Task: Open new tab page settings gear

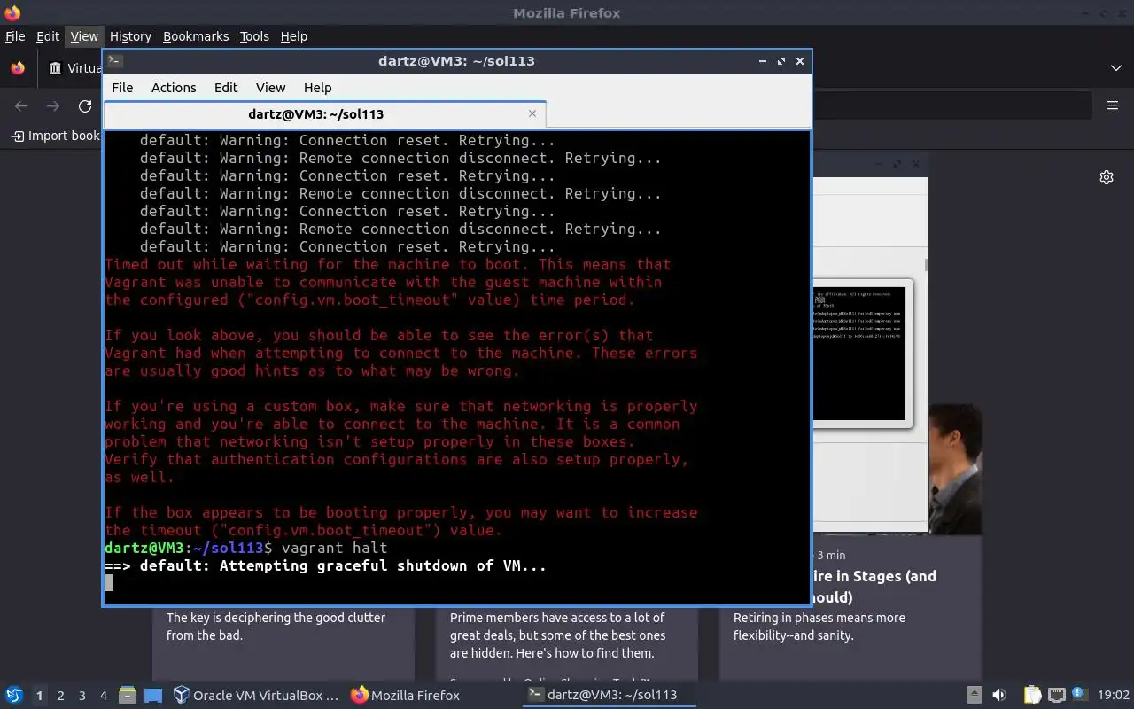Action: click(x=1107, y=177)
